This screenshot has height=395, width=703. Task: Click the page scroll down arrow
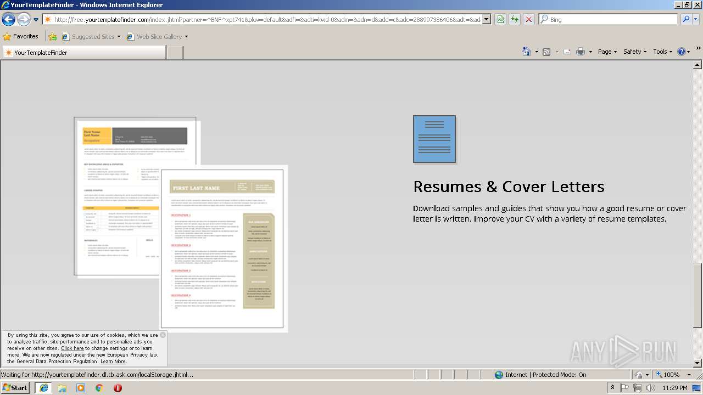point(698,363)
